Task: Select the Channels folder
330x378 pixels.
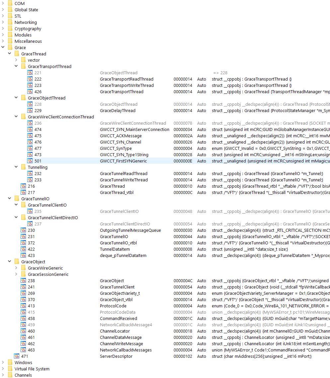Action: pyautogui.click(x=23, y=375)
